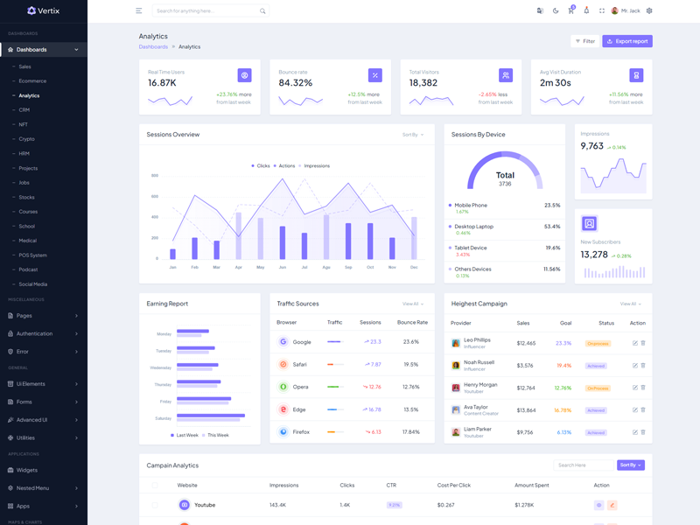Image resolution: width=700 pixels, height=525 pixels.
Task: Toggle dark mode with the moon icon
Action: (556, 11)
